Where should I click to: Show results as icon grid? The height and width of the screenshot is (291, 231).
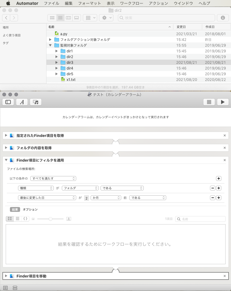[x=10, y=218]
